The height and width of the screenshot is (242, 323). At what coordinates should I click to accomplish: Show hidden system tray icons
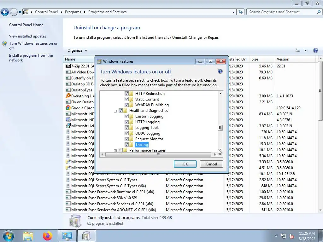[276, 236]
